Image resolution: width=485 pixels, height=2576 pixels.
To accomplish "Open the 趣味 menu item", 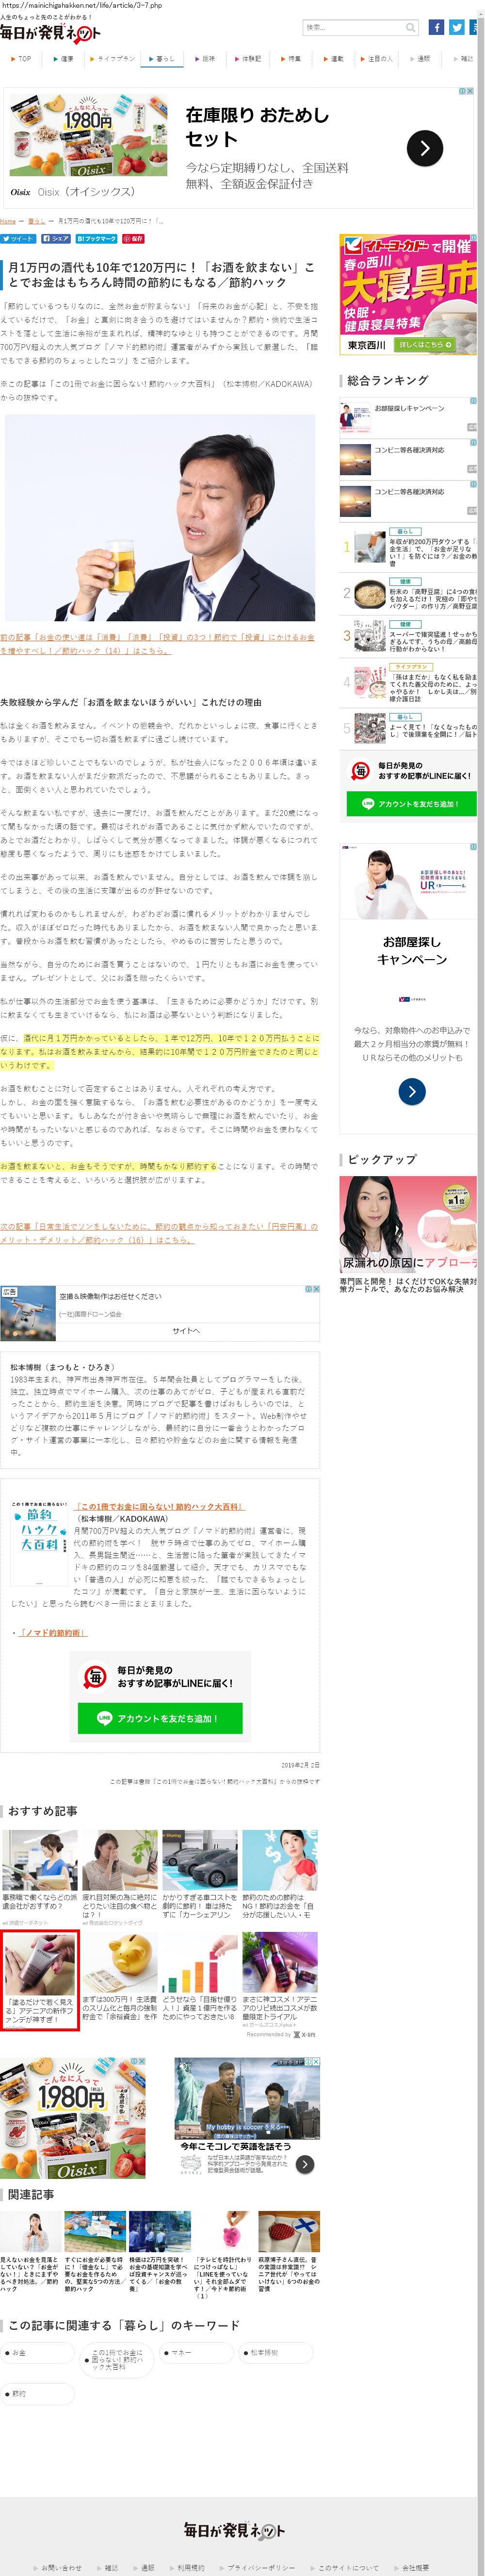I will pyautogui.click(x=205, y=59).
